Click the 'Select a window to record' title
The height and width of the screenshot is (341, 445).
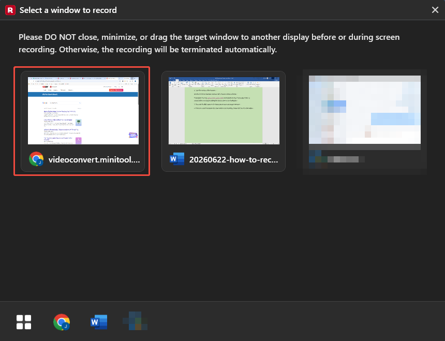pyautogui.click(x=68, y=10)
